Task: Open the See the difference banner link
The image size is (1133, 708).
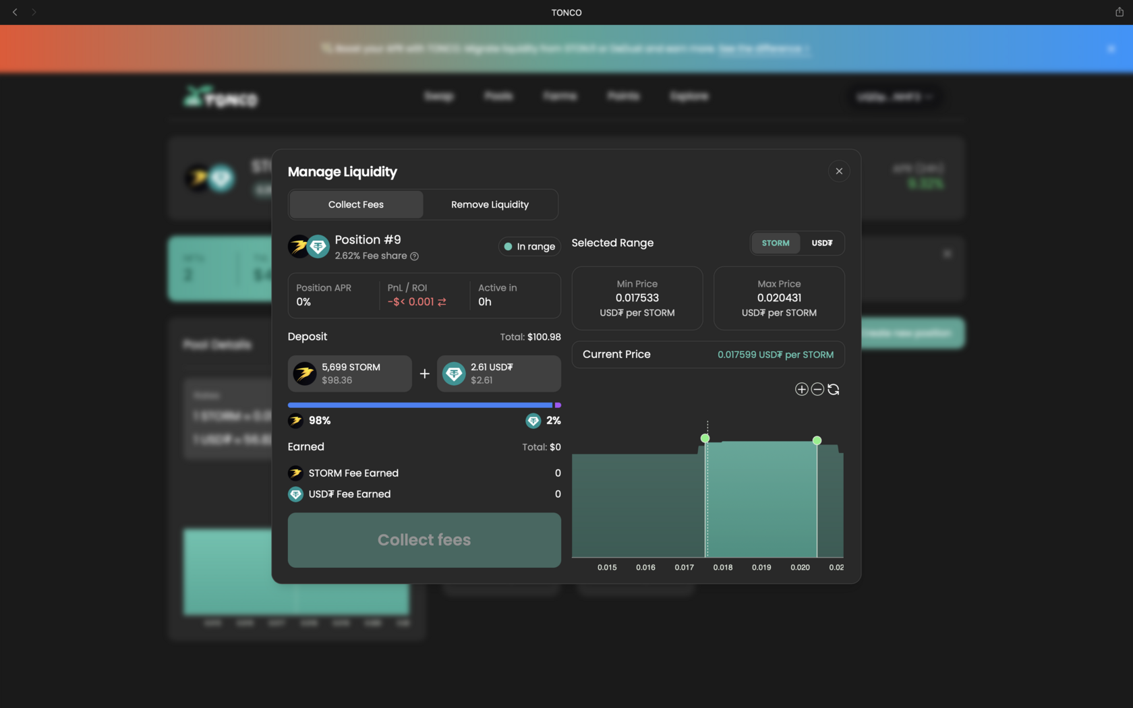Action: tap(763, 49)
